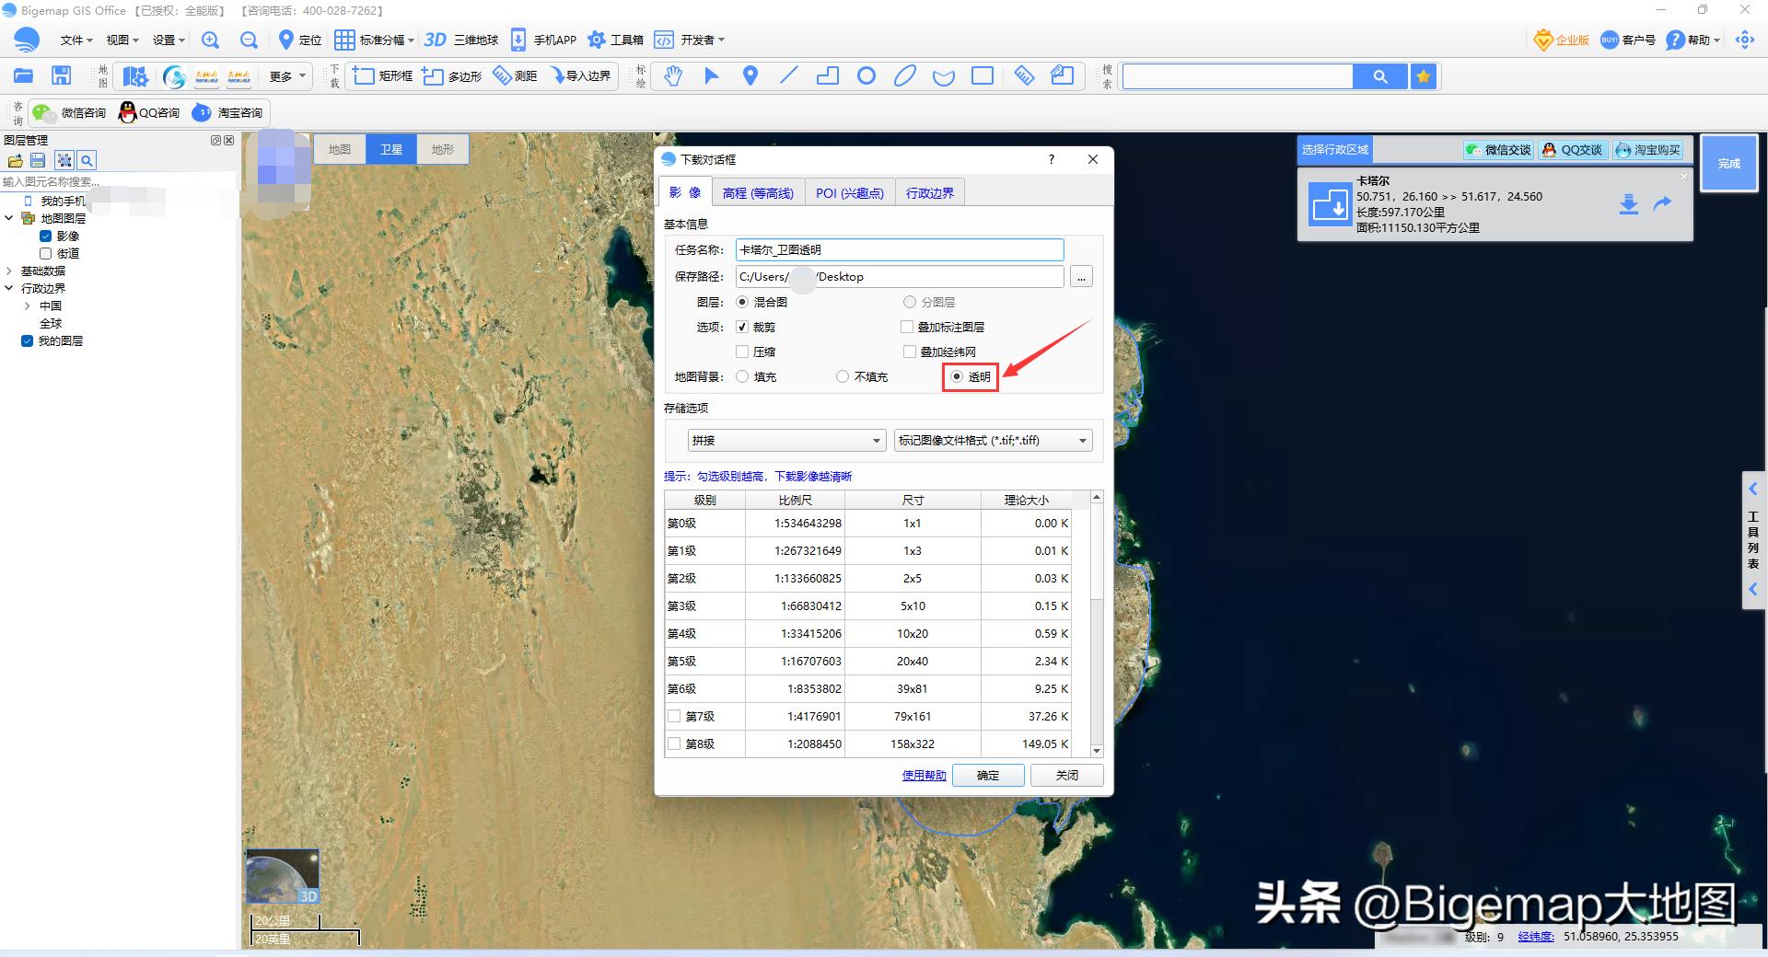This screenshot has width=1768, height=957.
Task: Expand the 基础数据 tree node
Action: [9, 271]
